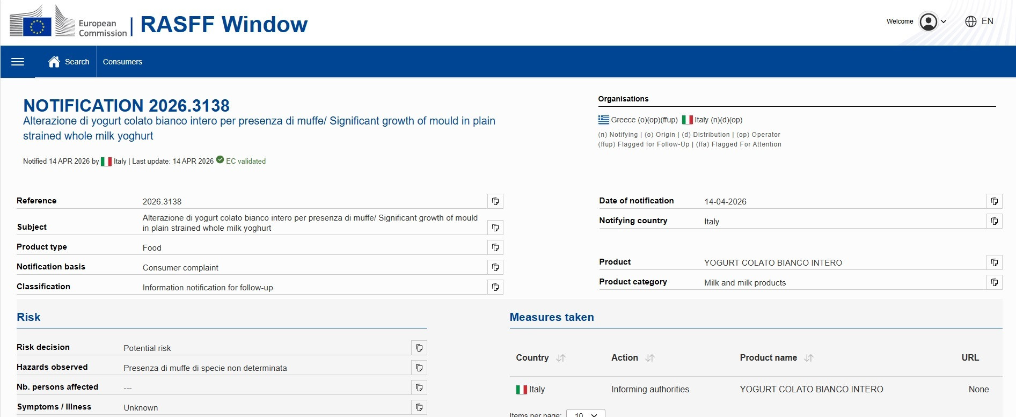Image resolution: width=1016 pixels, height=417 pixels.
Task: Switch language via EN label
Action: tap(988, 21)
